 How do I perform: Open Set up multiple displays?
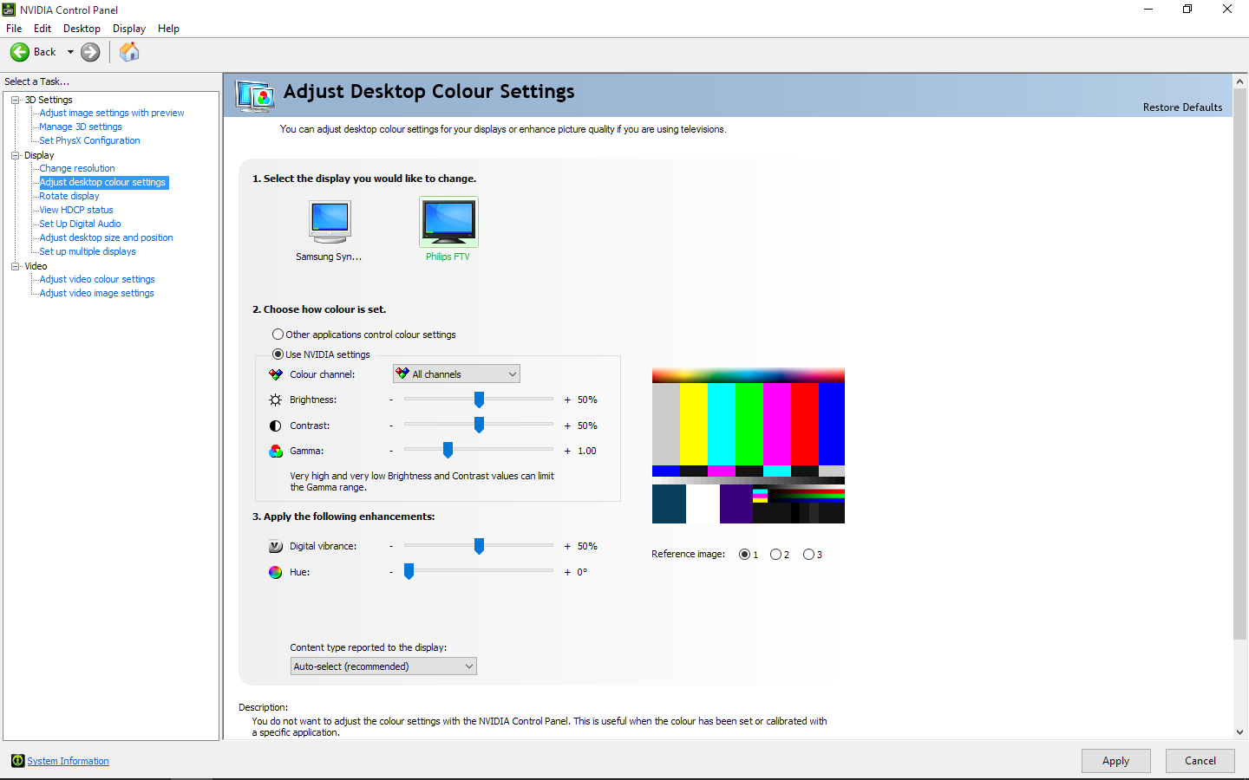88,251
